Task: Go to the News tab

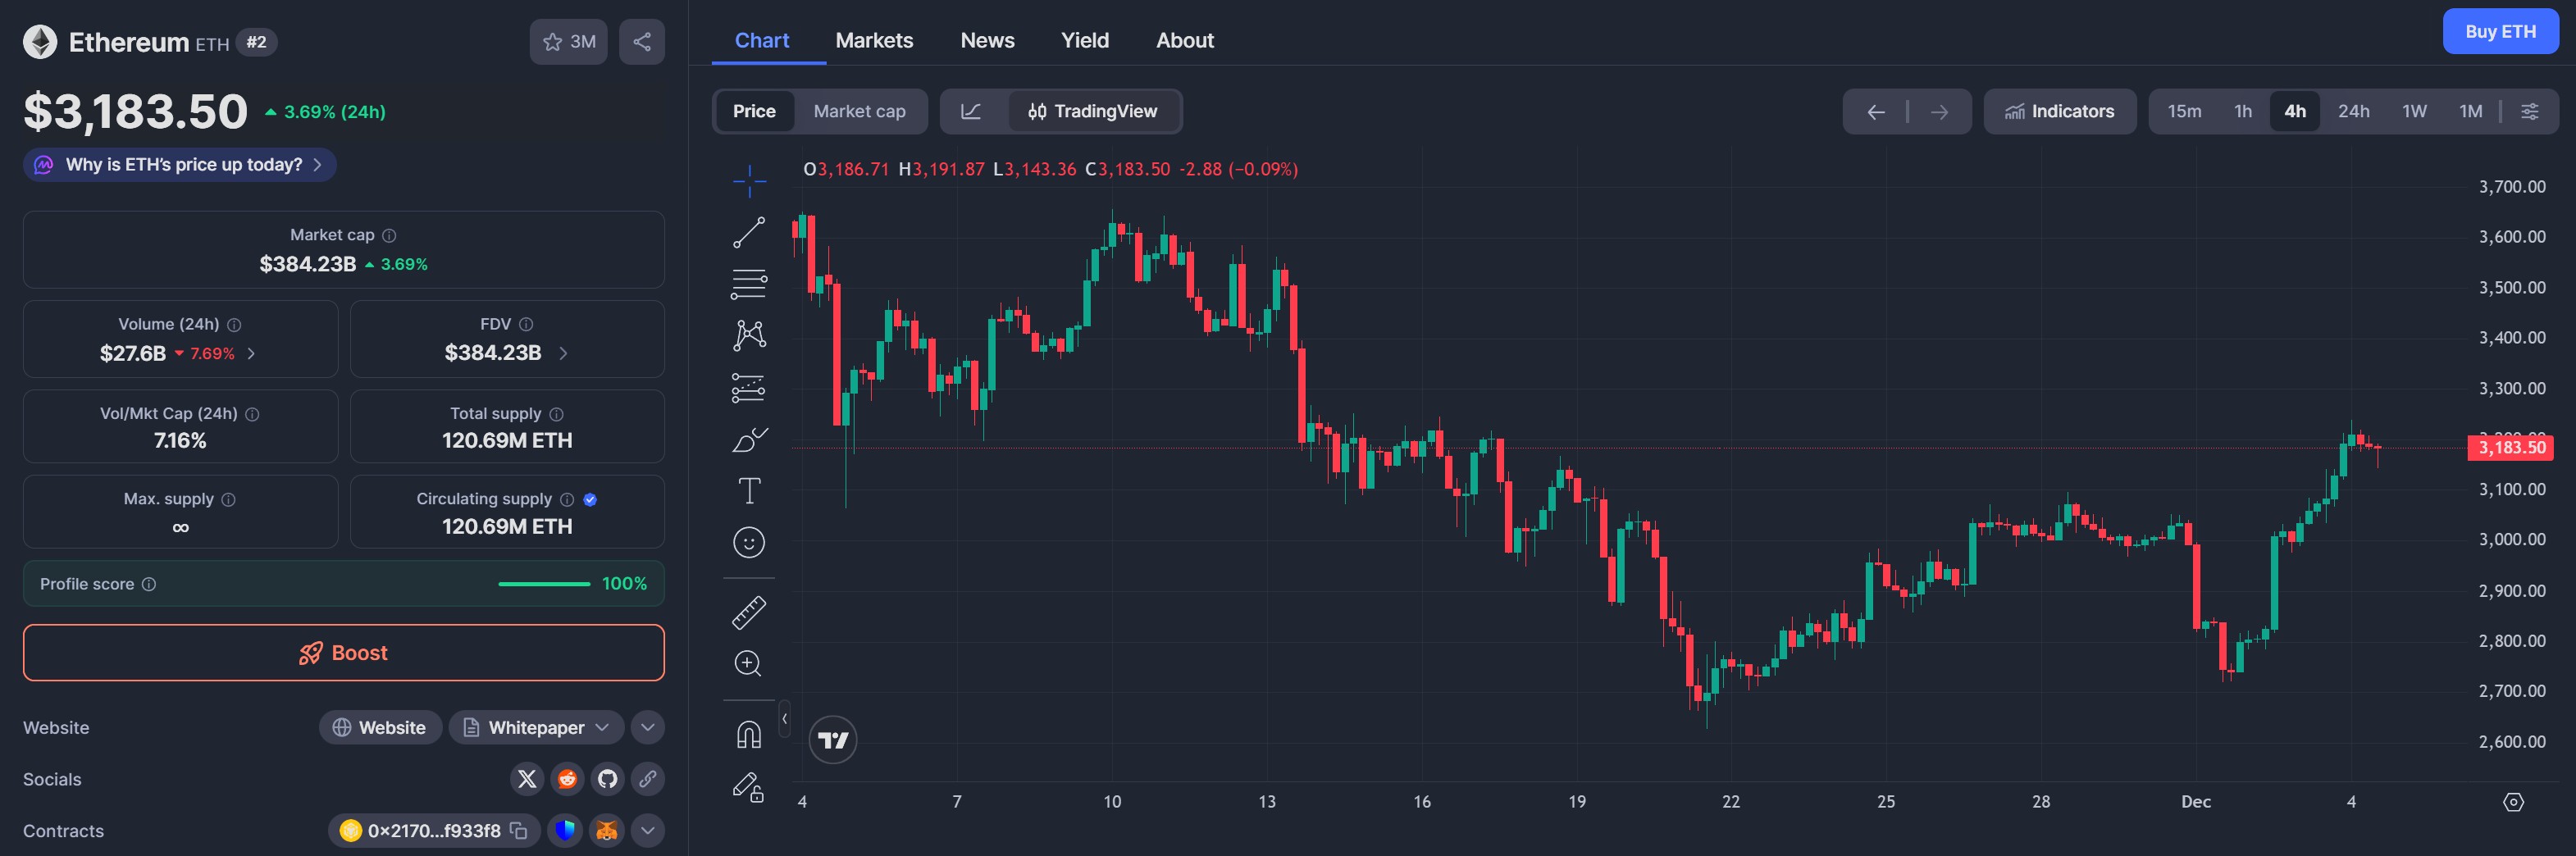Action: [987, 40]
